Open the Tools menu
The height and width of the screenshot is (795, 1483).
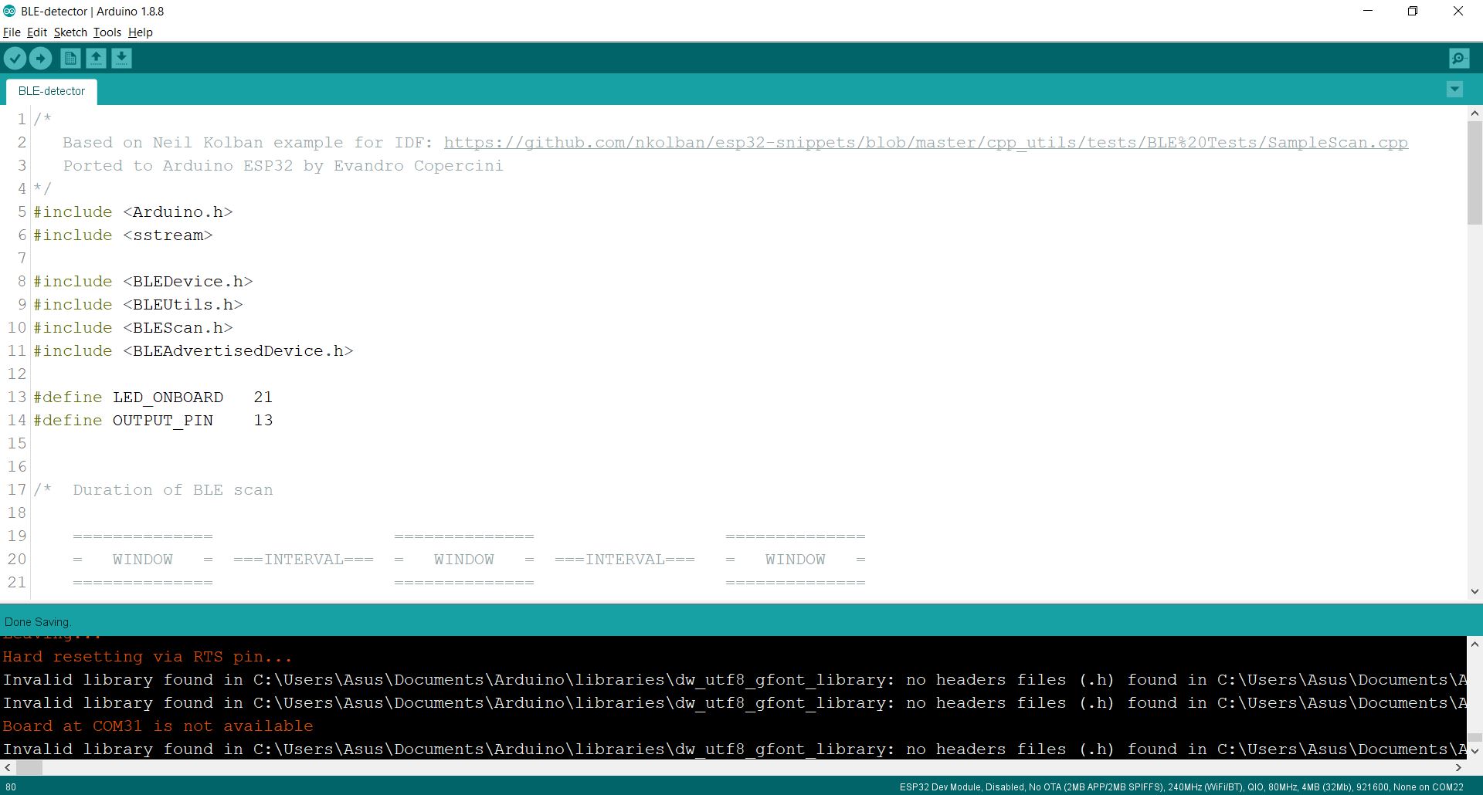(107, 32)
